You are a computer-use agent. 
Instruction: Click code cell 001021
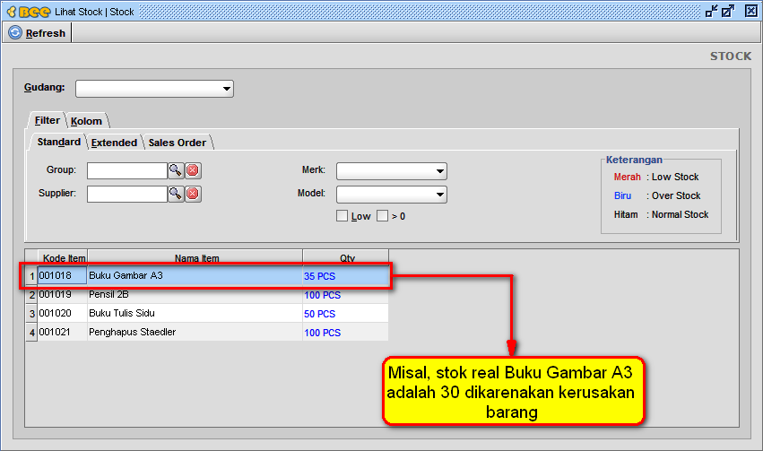[x=62, y=332]
